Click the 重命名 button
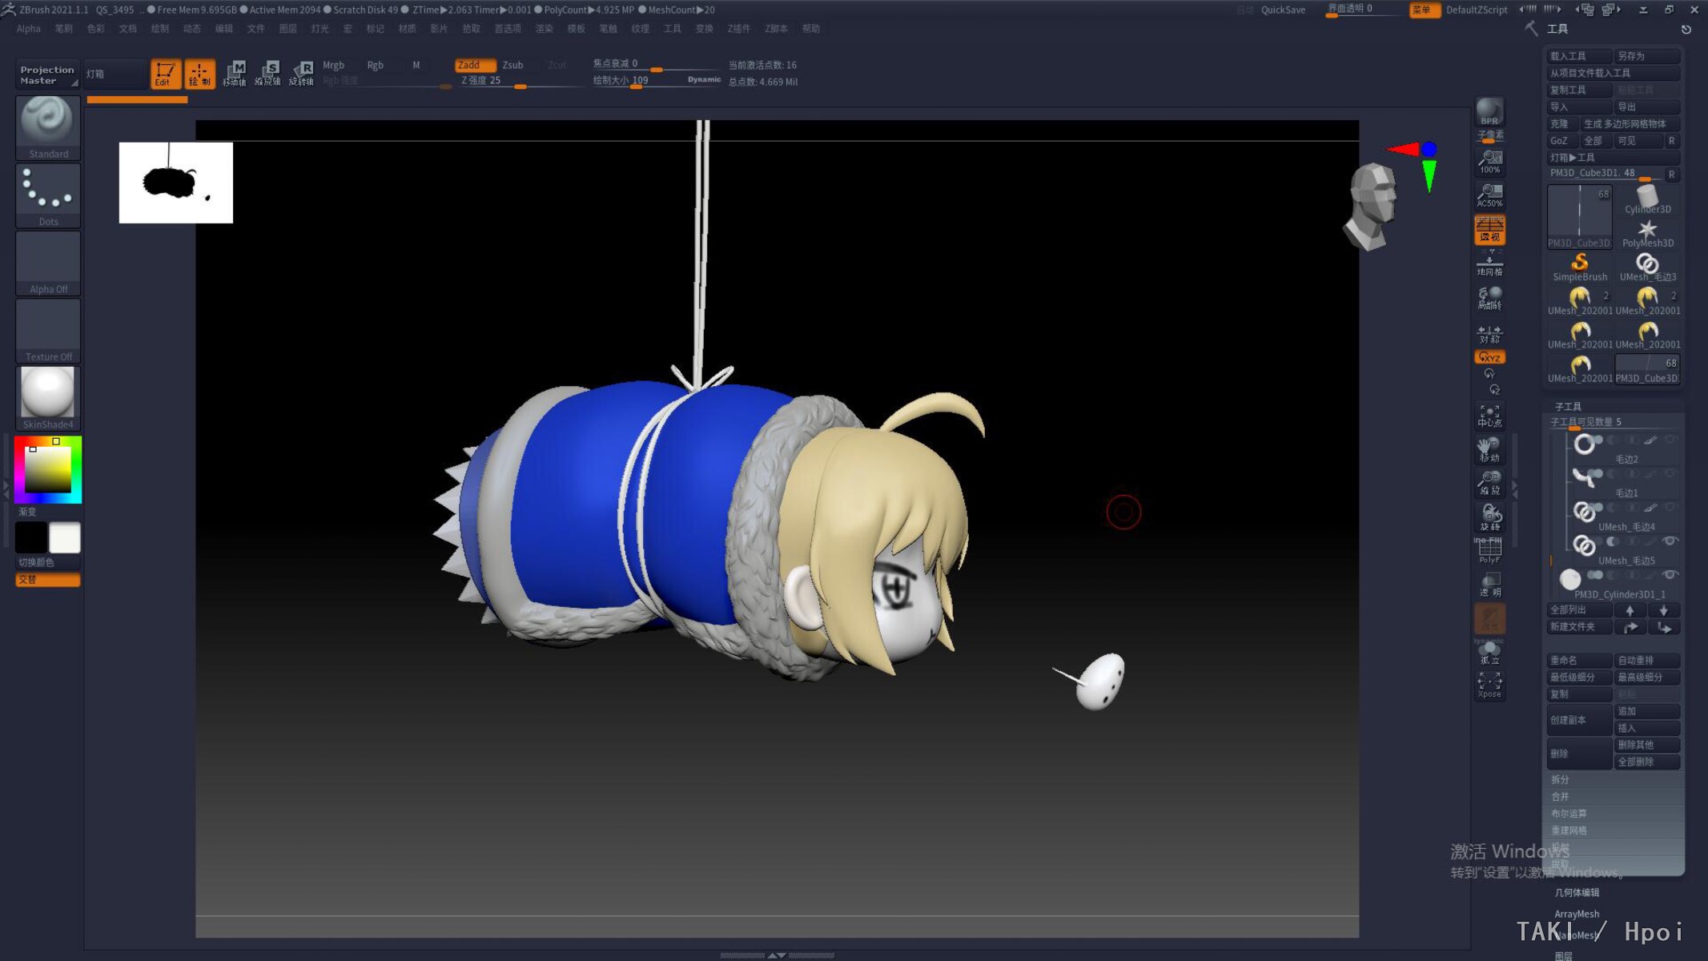The image size is (1708, 961). [x=1580, y=661]
